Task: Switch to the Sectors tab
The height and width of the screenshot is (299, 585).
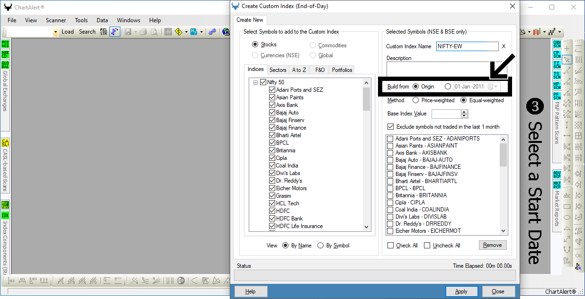Action: tap(278, 70)
